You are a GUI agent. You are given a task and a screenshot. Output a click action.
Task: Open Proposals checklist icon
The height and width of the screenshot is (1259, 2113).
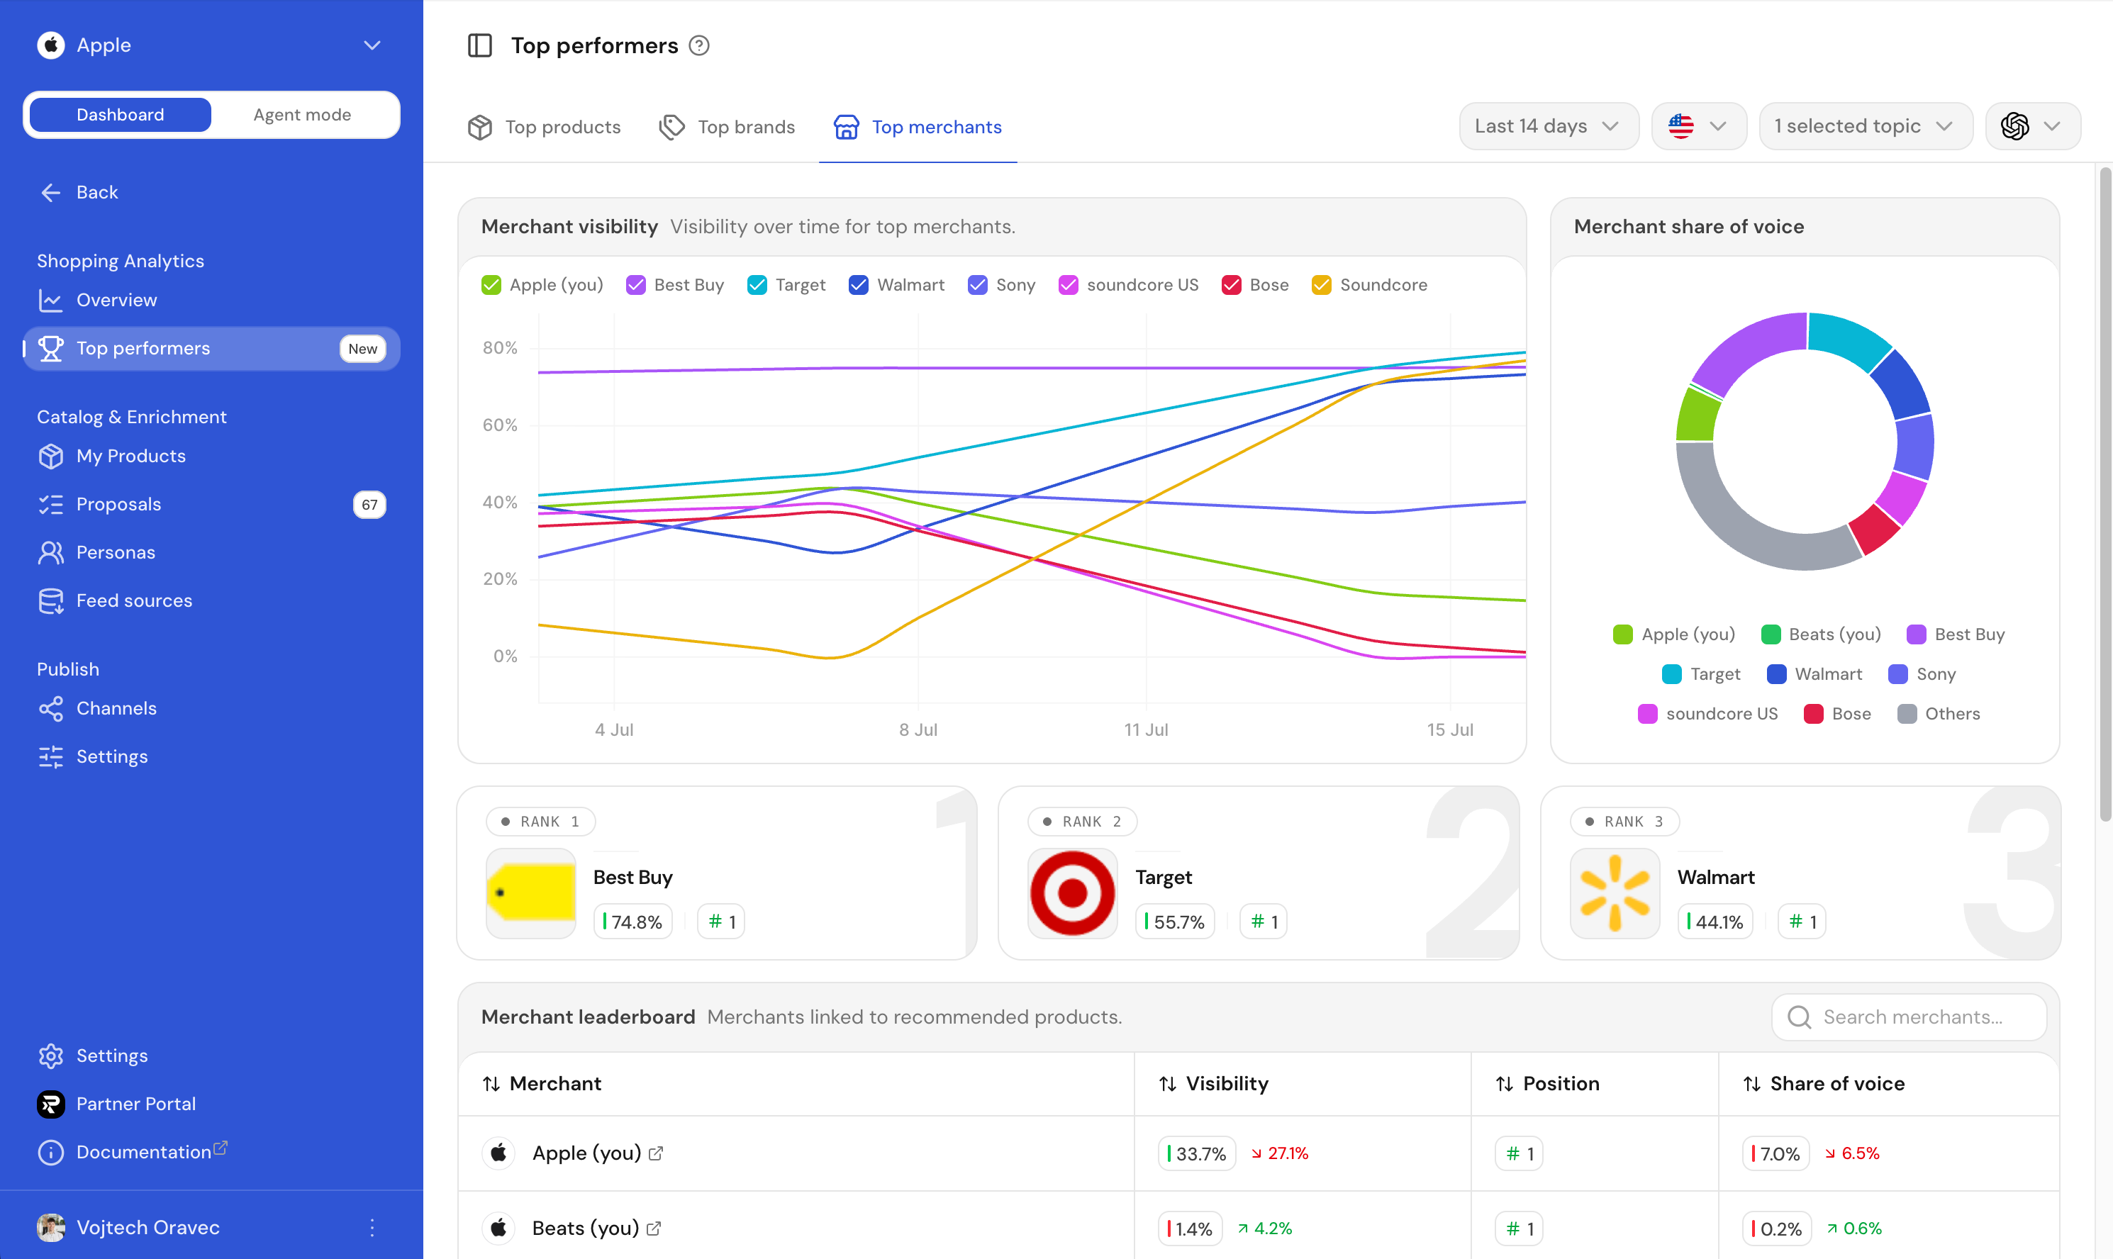click(x=51, y=505)
